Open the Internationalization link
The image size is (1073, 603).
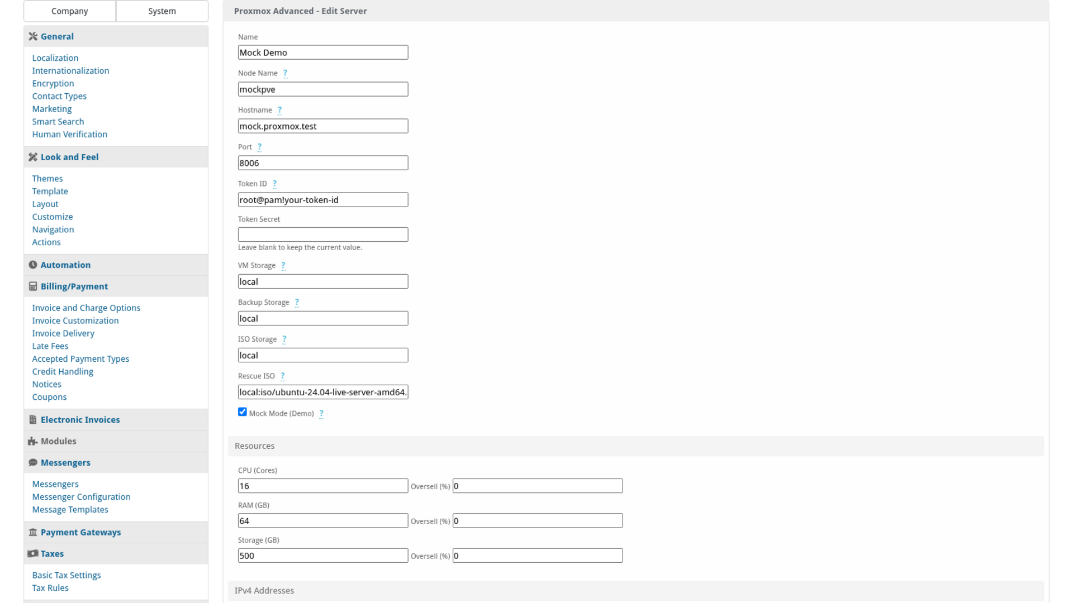tap(70, 71)
